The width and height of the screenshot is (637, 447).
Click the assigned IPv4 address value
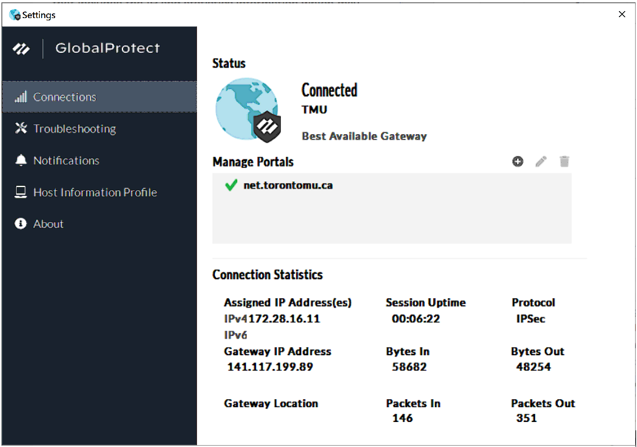(284, 319)
